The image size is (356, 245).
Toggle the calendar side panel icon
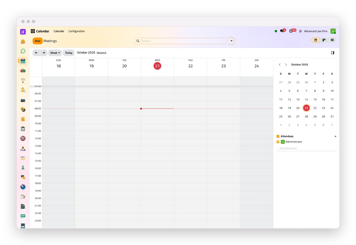tap(333, 53)
